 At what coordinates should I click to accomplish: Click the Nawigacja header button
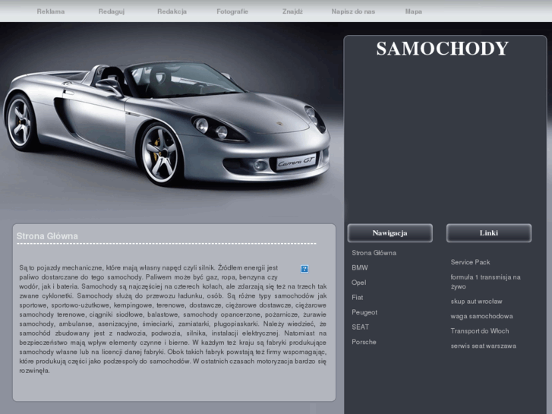pos(390,233)
